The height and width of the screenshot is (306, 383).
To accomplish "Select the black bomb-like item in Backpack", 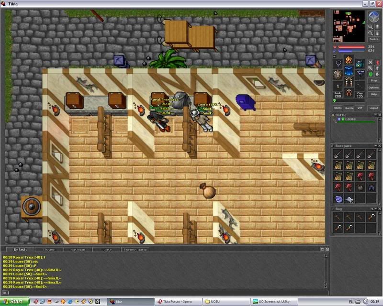I will 360,187.
